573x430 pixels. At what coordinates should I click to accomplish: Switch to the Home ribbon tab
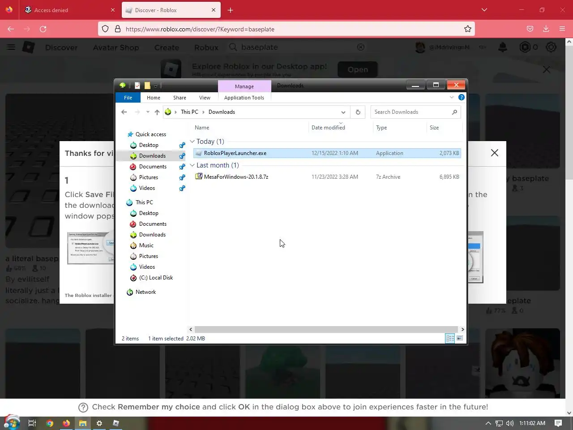(x=154, y=98)
